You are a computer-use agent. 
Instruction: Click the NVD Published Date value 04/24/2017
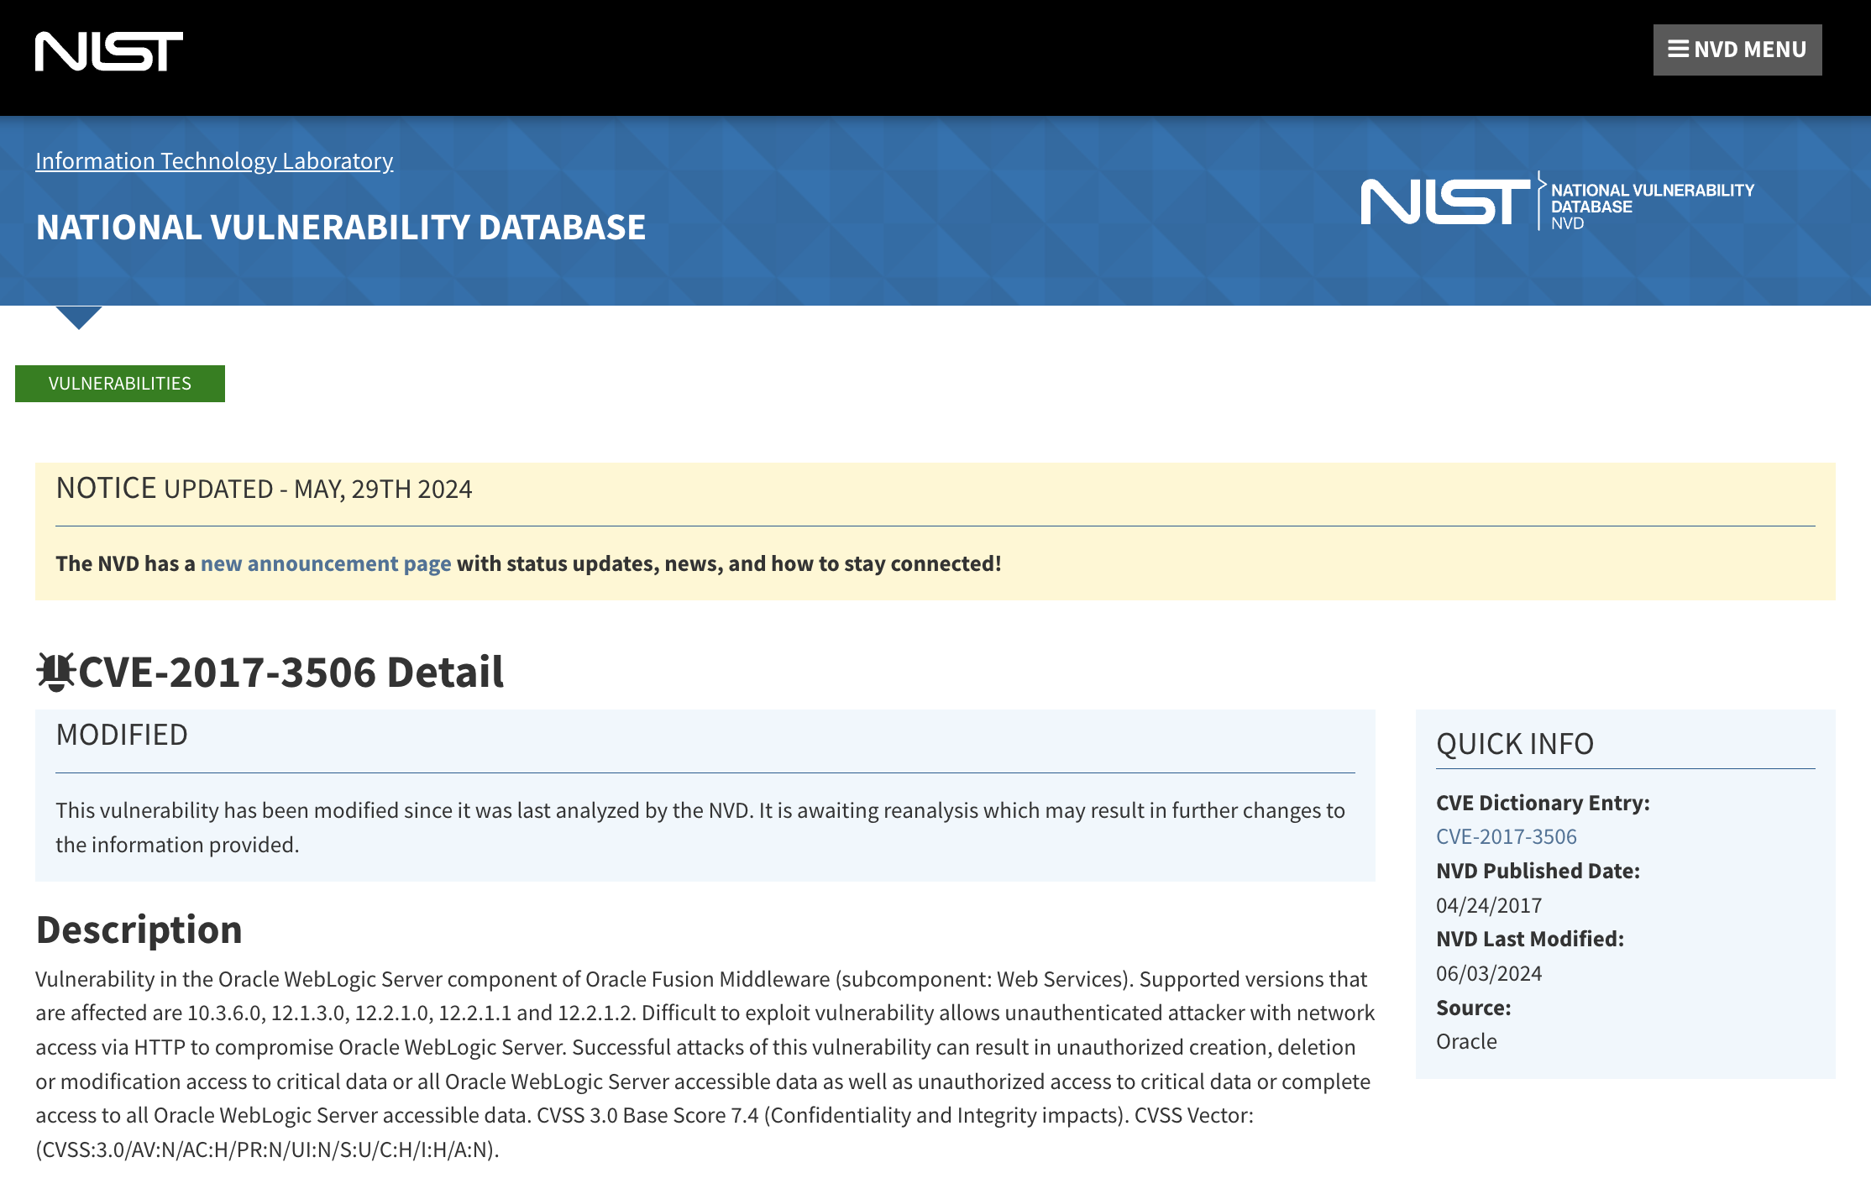coord(1488,905)
